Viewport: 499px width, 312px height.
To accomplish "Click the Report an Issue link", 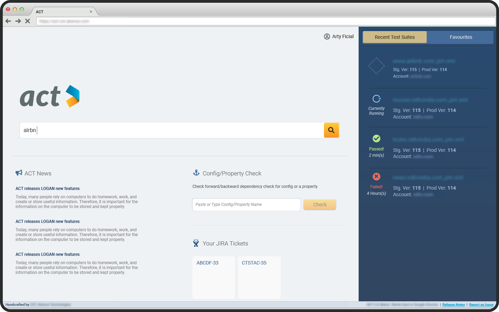I will point(481,305).
